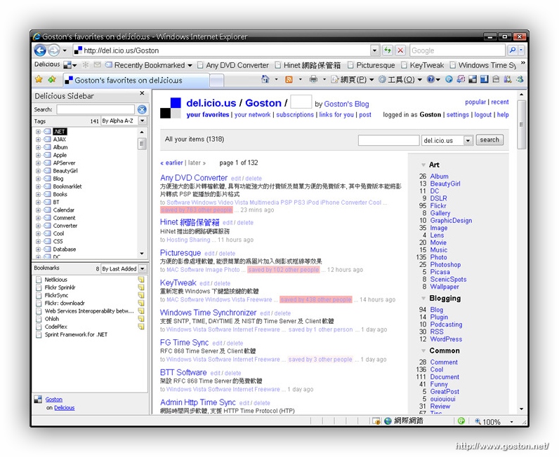Expand the AJAX tag node

38,139
